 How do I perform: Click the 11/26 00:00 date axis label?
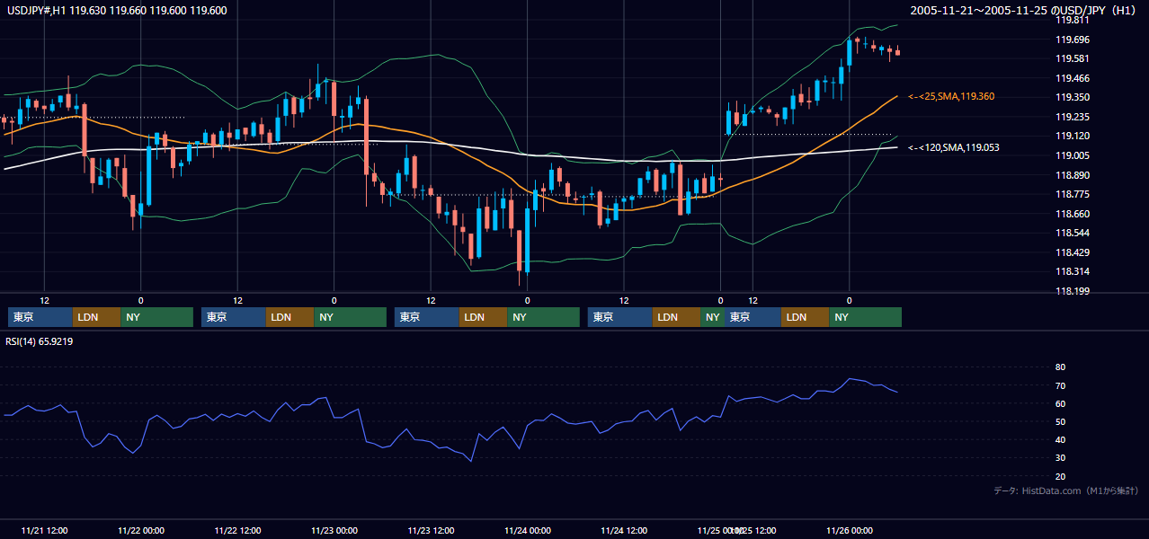(850, 530)
